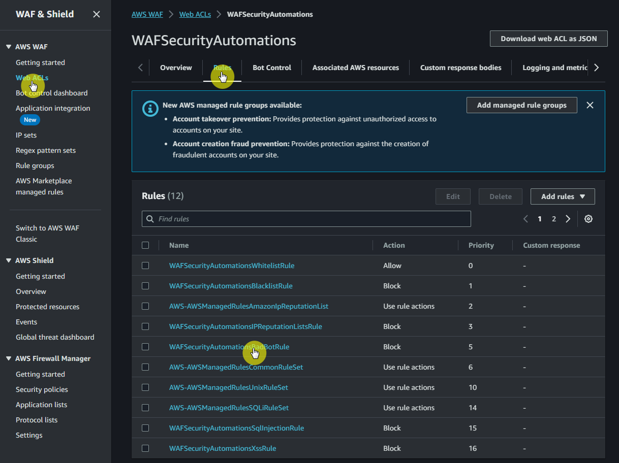This screenshot has height=463, width=619.
Task: Collapse the AWS WAF sidebar section
Action: 9,47
